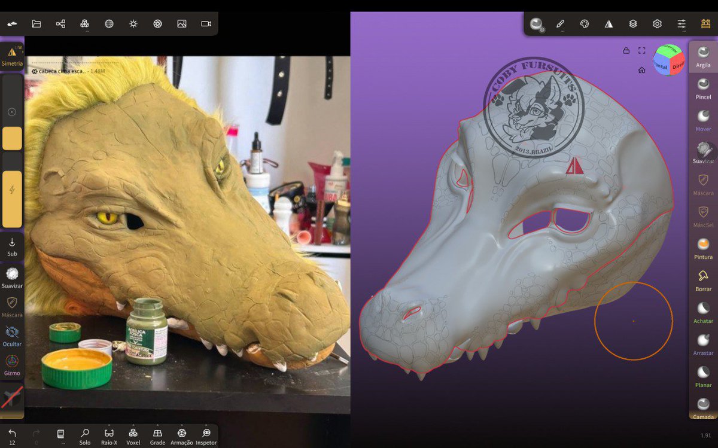Enter fullscreen viewport mode

click(x=641, y=51)
